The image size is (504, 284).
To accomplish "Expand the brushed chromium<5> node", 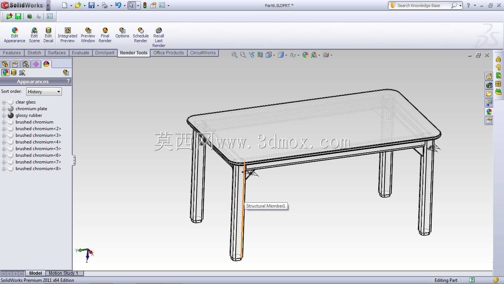I will point(4,149).
